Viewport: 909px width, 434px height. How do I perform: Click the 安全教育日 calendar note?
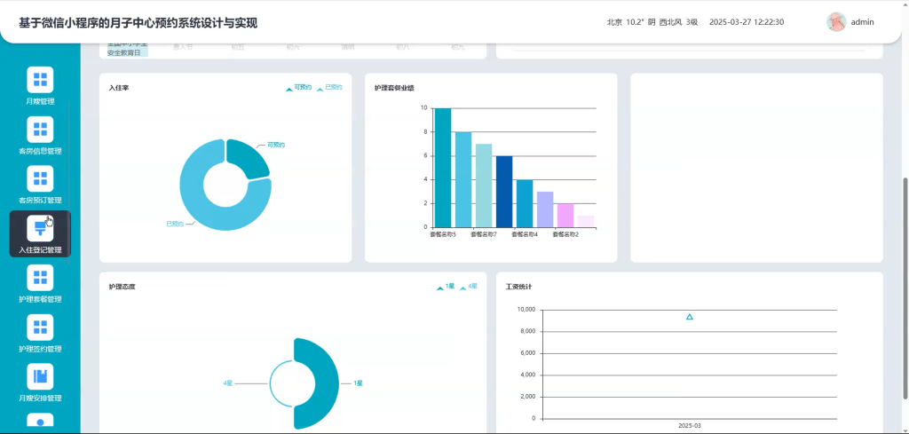click(x=123, y=52)
